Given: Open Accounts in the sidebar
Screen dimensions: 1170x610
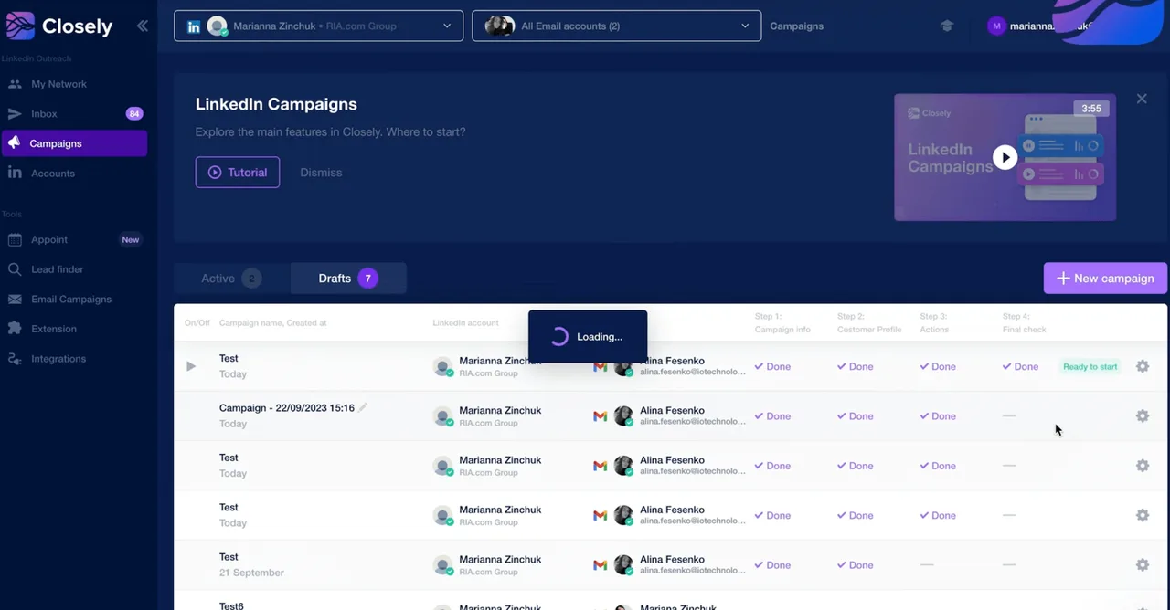Looking at the screenshot, I should (x=53, y=174).
